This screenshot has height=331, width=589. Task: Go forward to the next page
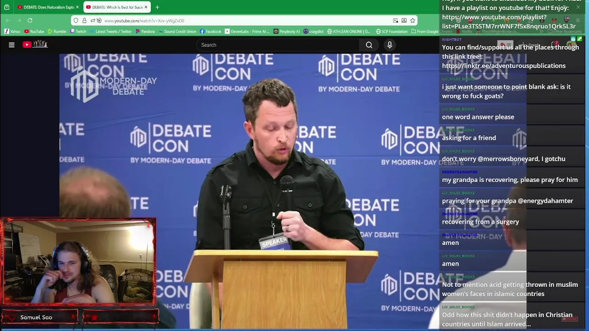pos(19,21)
